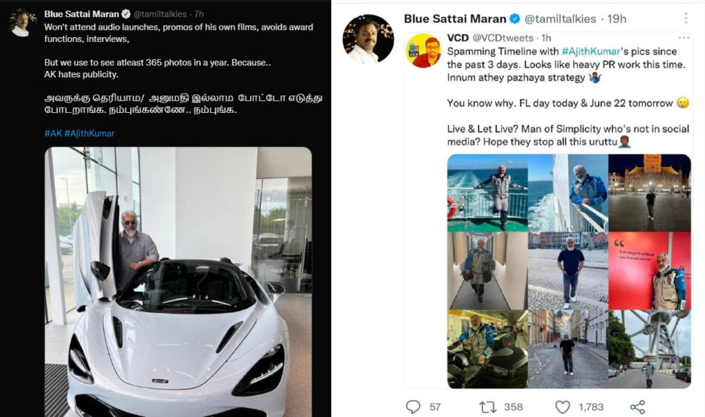705x417 pixels.
Task: Open the red wall quote photo
Action: click(649, 270)
